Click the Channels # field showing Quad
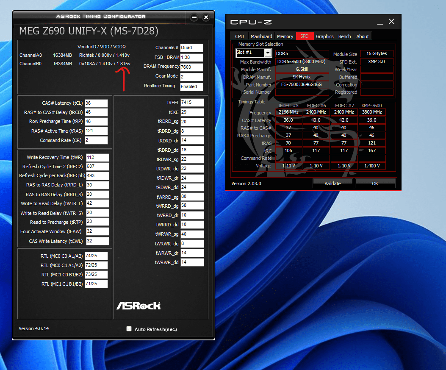This screenshot has width=446, height=370. [191, 47]
